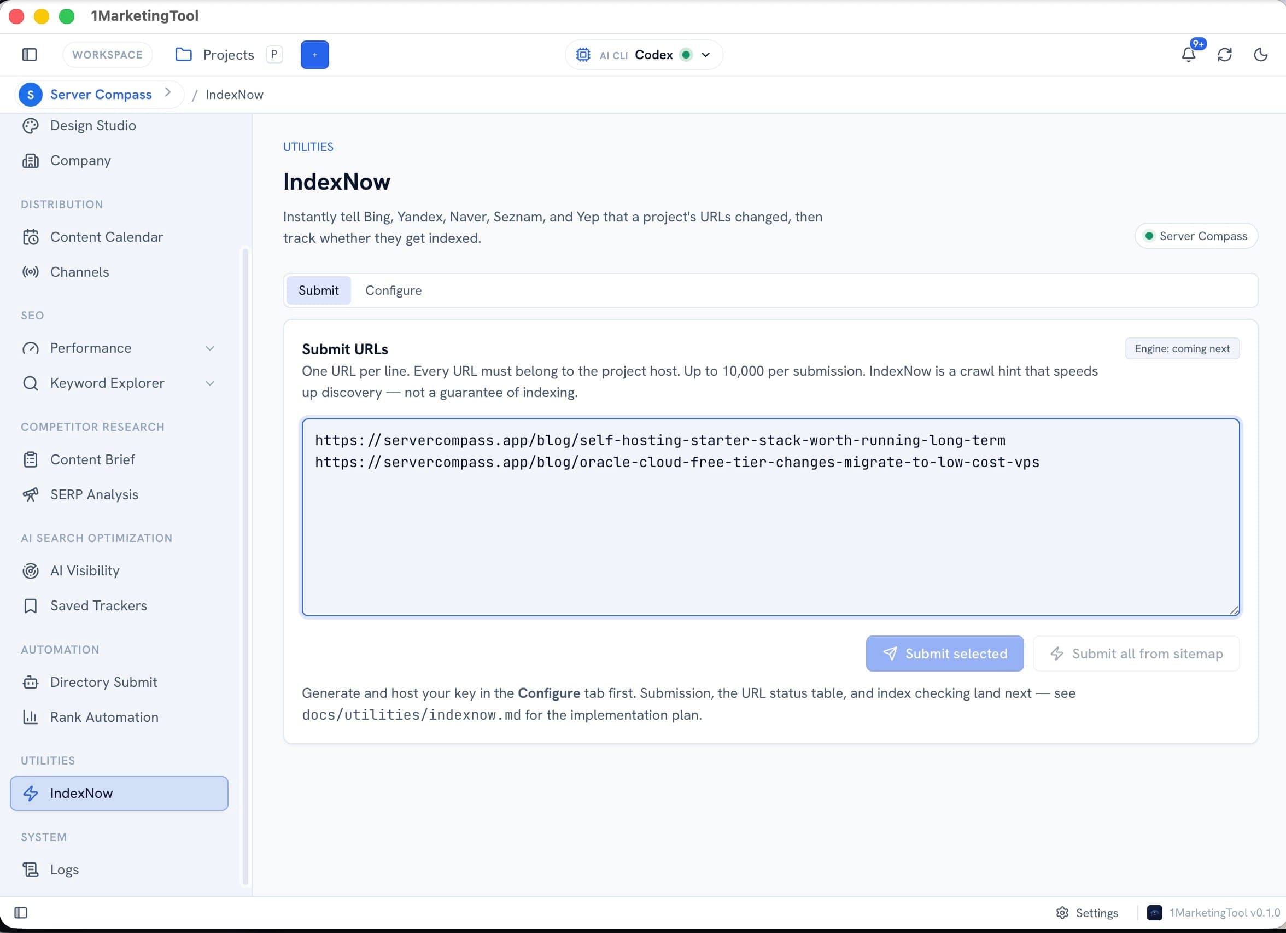Click the Submit selected button
The width and height of the screenshot is (1286, 933).
pos(945,654)
